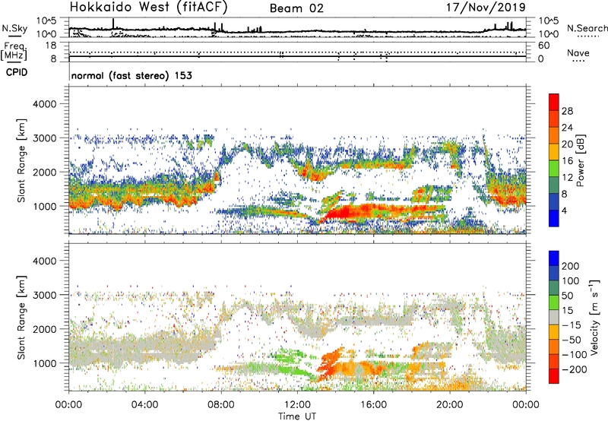Click the date '17/Nov/2019'

[x=486, y=7]
